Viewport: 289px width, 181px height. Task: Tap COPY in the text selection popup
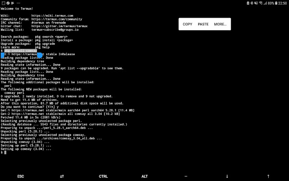[x=187, y=24]
